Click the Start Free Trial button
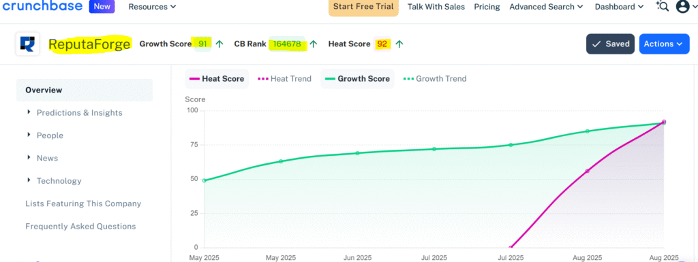The image size is (698, 262). [363, 7]
